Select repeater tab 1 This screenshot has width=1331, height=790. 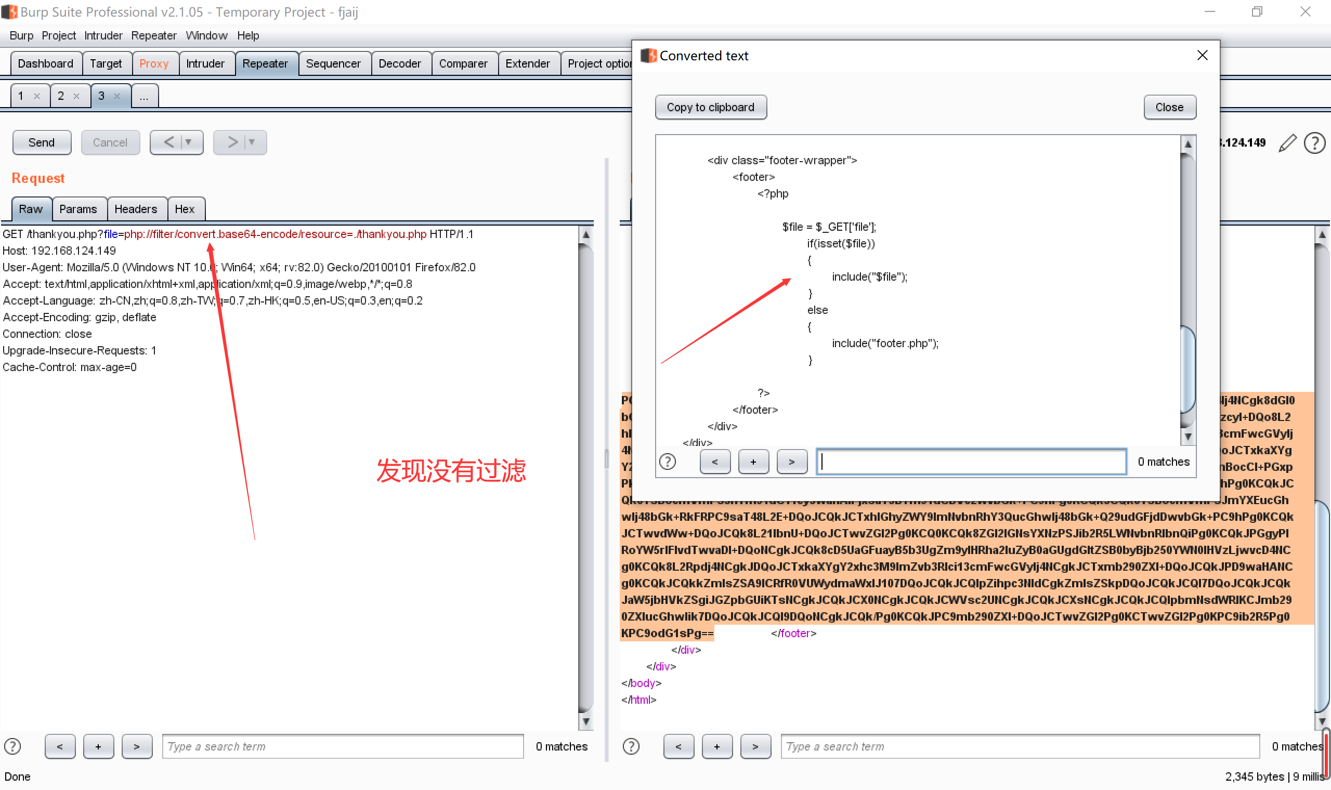[21, 96]
